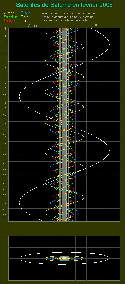Viewport: 125px width, 284px height.
Task: Select day 1 on the chart
Action: point(5,28)
